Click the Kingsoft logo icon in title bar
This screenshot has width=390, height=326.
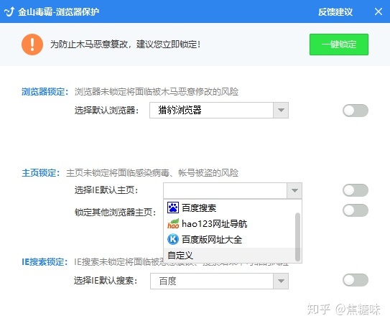coord(9,11)
